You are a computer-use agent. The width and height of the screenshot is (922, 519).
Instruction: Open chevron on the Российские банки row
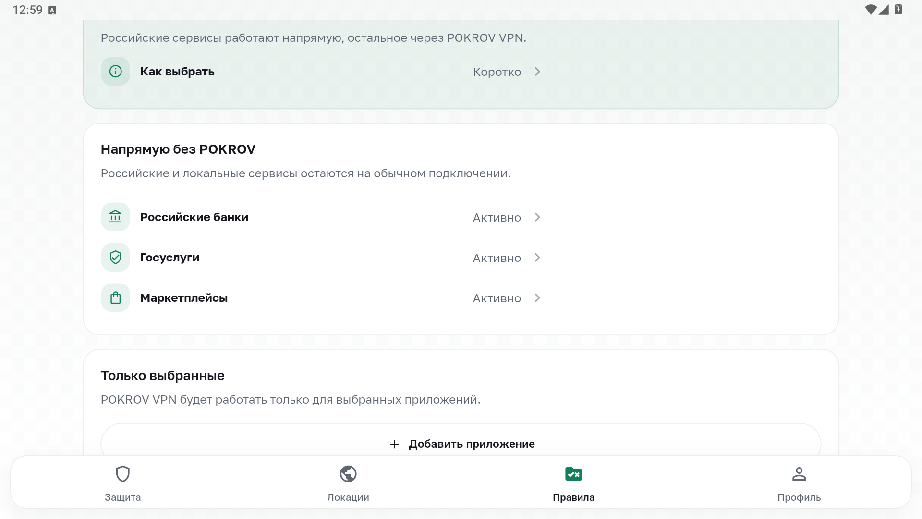tap(537, 217)
